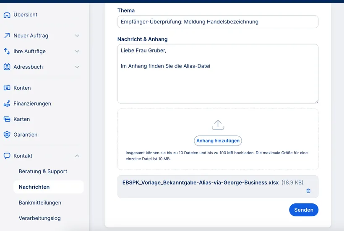Expand the Adressbuch submenu chevron
Image resolution: width=344 pixels, height=231 pixels.
77,67
